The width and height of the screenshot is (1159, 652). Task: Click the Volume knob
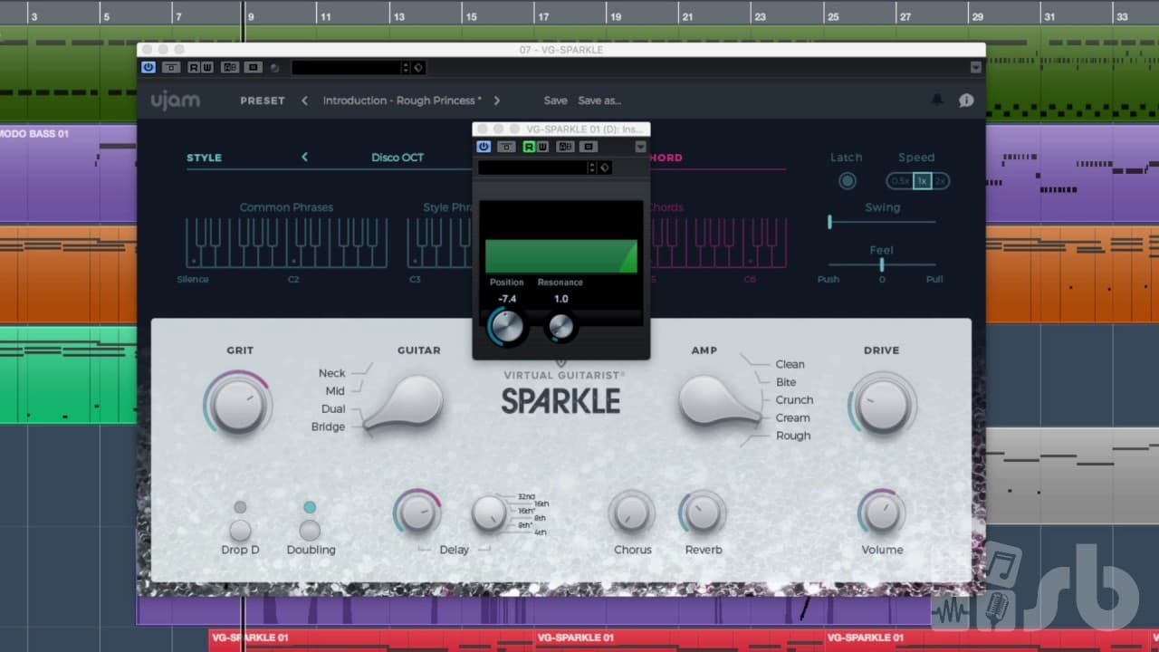point(882,513)
